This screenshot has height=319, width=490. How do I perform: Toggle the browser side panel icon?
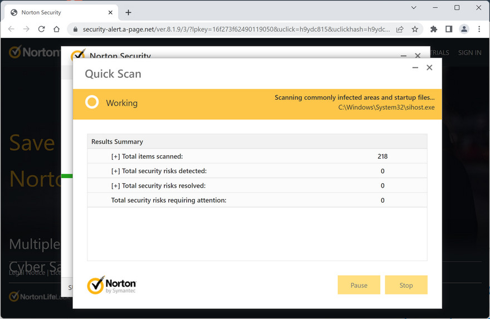click(449, 29)
